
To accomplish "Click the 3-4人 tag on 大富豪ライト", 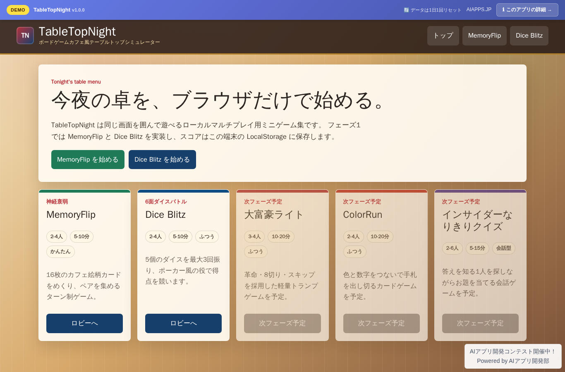I will [x=254, y=237].
